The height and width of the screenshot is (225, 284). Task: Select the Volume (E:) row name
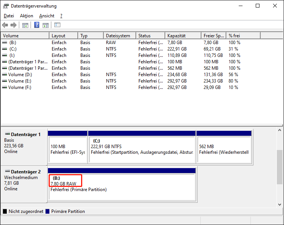(x=20, y=81)
